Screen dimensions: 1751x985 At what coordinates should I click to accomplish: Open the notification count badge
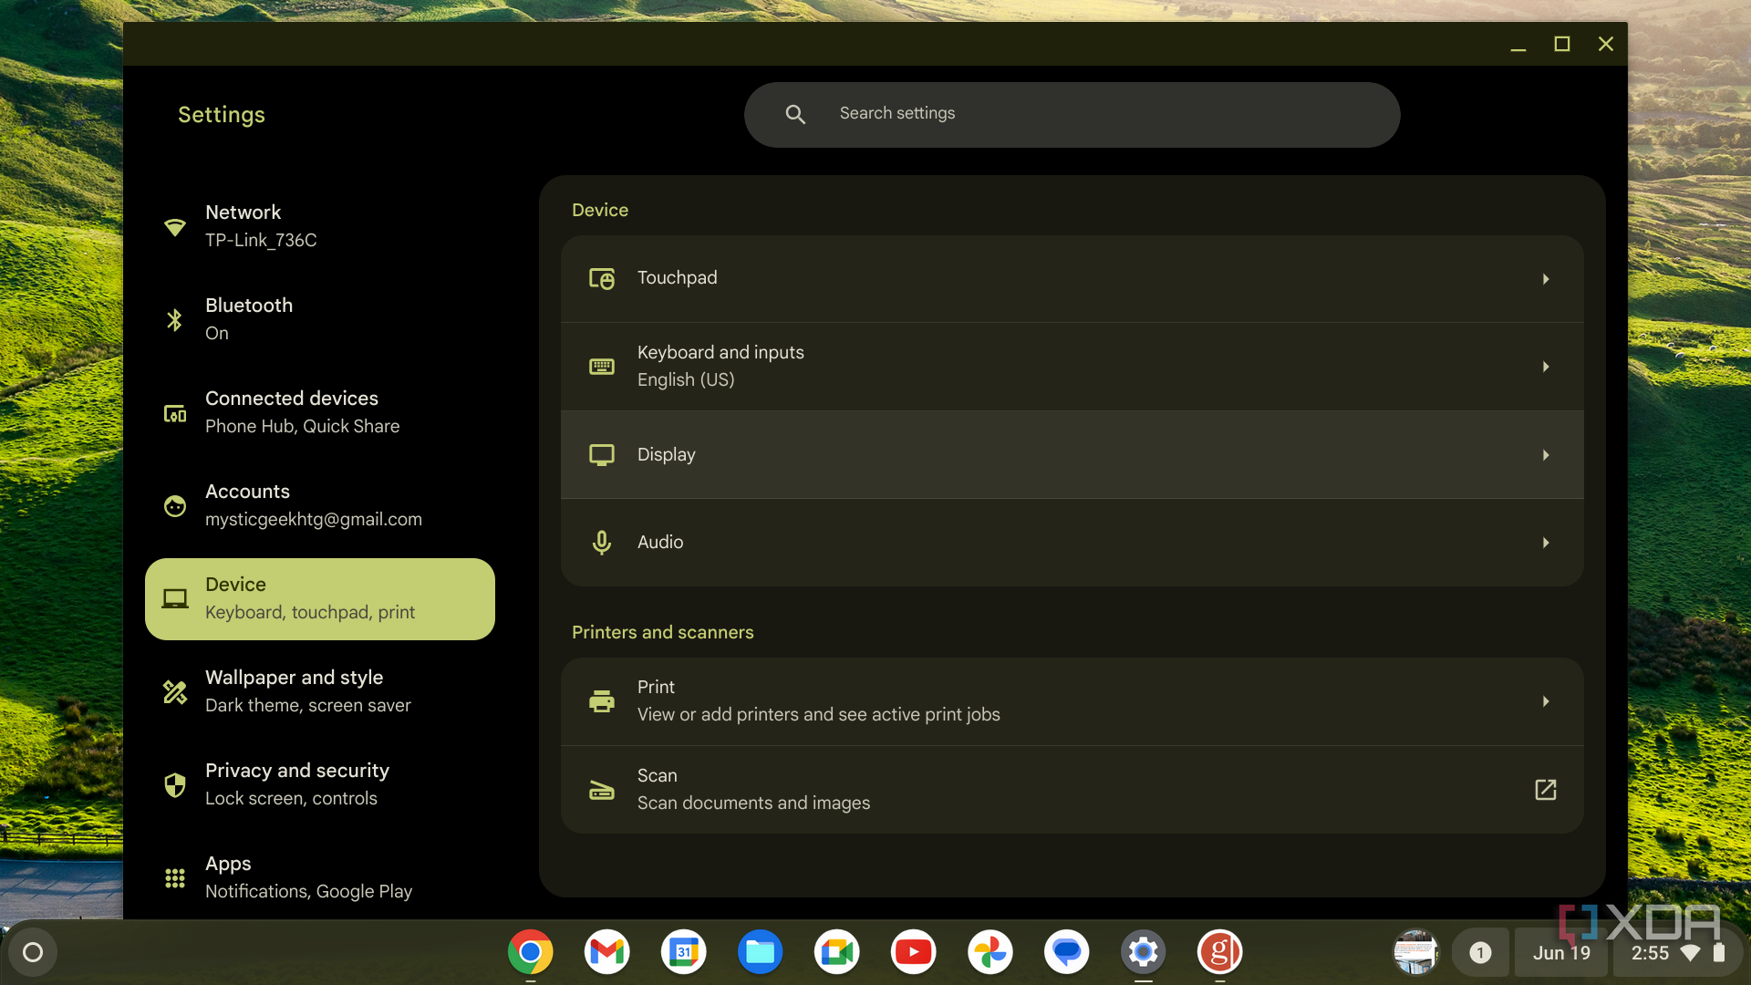pyautogui.click(x=1480, y=953)
